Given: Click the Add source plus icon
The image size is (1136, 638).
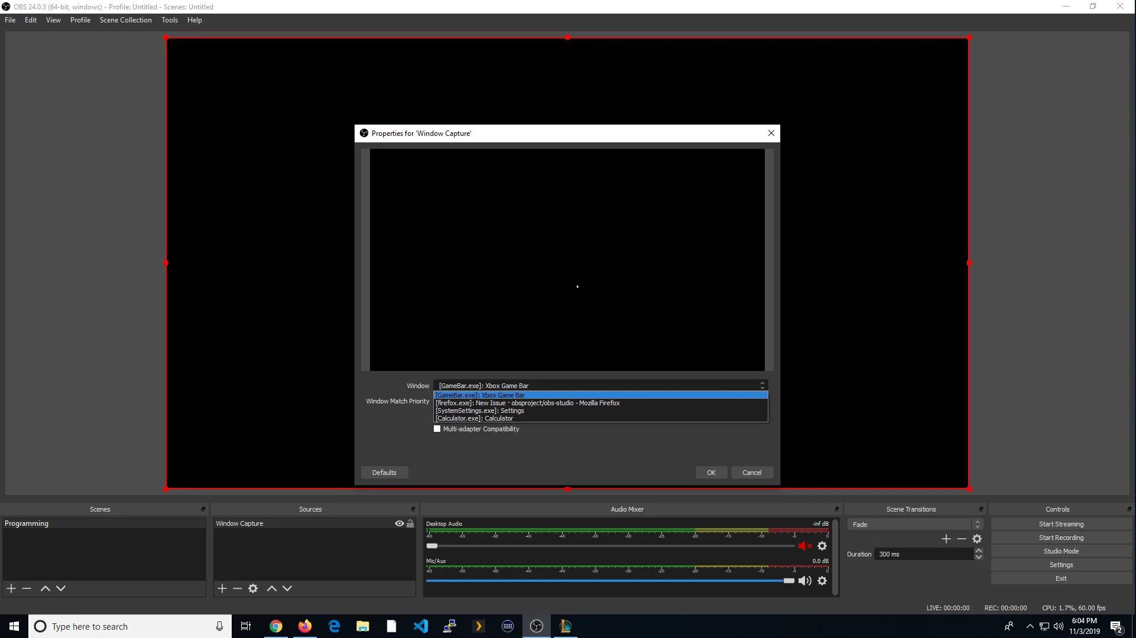Looking at the screenshot, I should click(x=222, y=588).
